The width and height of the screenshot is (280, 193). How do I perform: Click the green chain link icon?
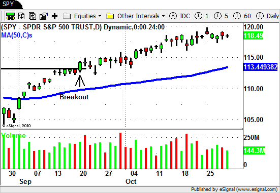[x=10, y=16]
